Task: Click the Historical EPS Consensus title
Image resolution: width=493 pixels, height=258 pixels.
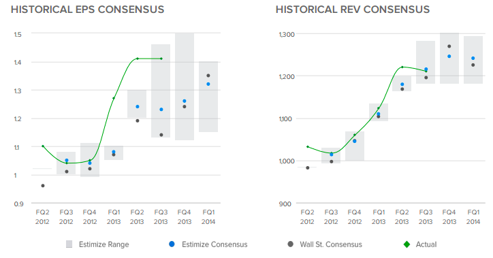Action: pos(87,10)
